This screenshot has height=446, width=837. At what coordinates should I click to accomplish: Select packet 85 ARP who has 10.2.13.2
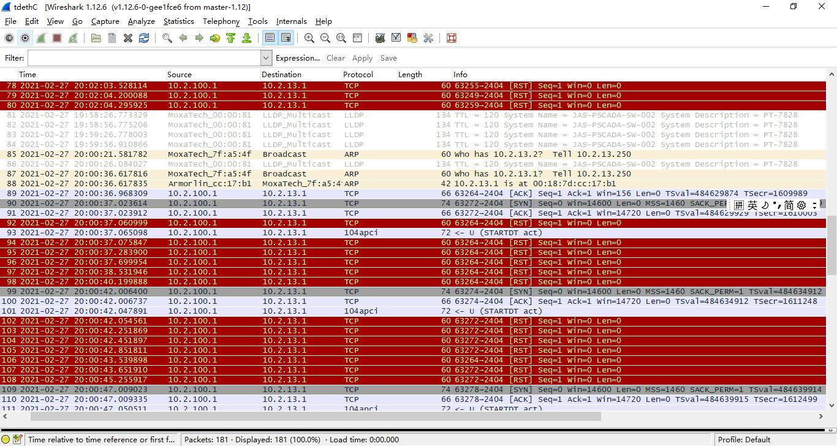click(x=413, y=154)
